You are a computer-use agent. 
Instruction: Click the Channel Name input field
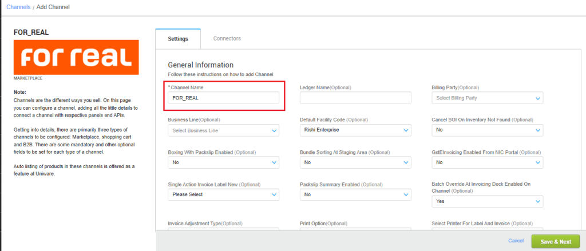click(x=223, y=98)
